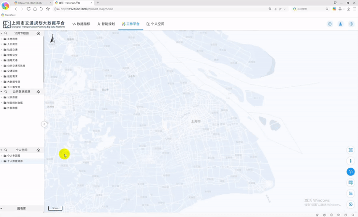
Task: Click the zoom magnifier icon in address bar
Action: tap(270, 9)
